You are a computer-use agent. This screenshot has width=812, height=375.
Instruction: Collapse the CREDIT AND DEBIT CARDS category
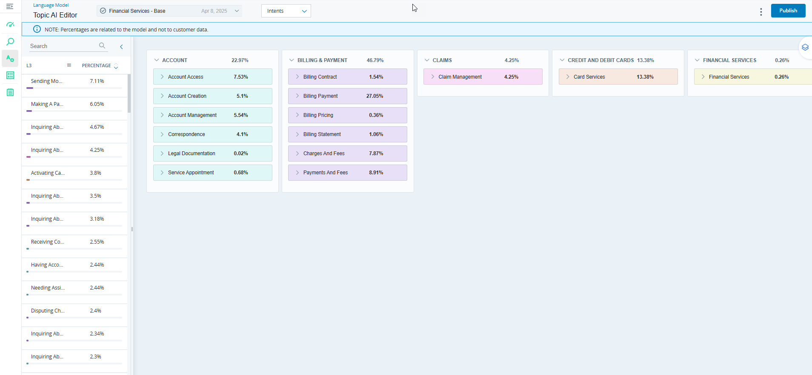[562, 60]
